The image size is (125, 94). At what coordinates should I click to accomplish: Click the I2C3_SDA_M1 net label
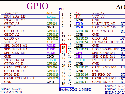pyautogui.click(x=15, y=60)
